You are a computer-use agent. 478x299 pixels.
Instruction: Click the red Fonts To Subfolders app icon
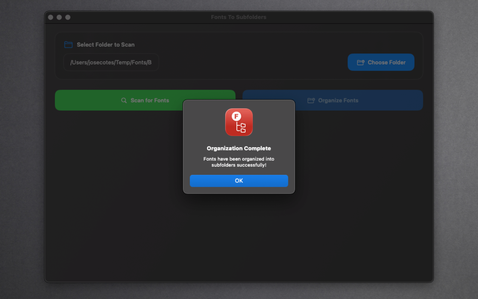239,122
